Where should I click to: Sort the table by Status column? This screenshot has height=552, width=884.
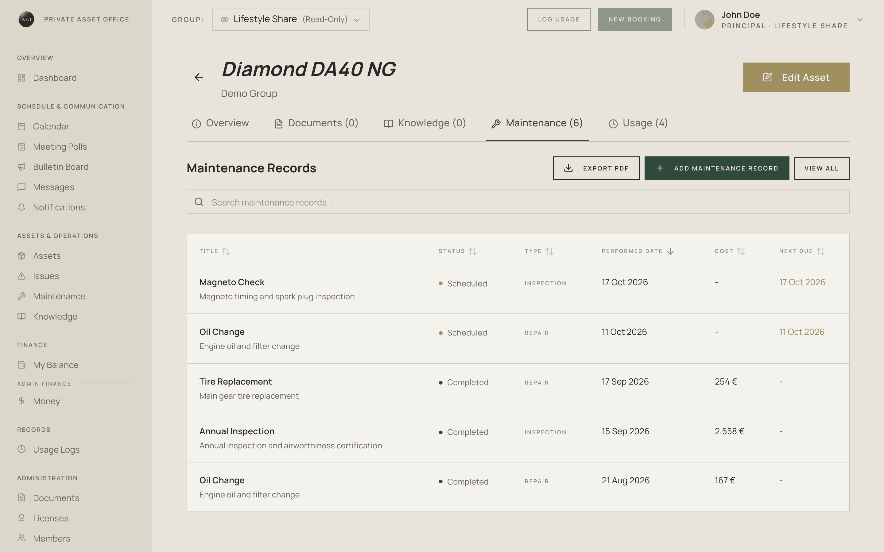[x=458, y=251]
